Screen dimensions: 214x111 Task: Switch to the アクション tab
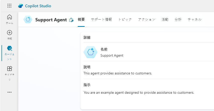(x=147, y=20)
